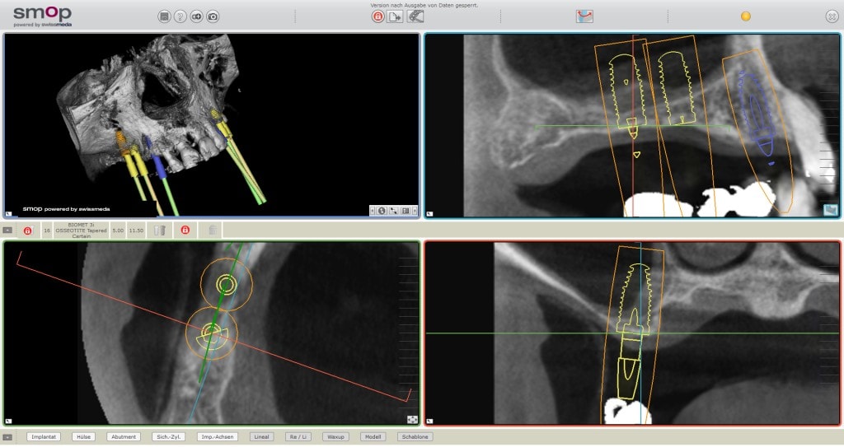Toggle Imp.-Achsen visibility button

point(218,437)
